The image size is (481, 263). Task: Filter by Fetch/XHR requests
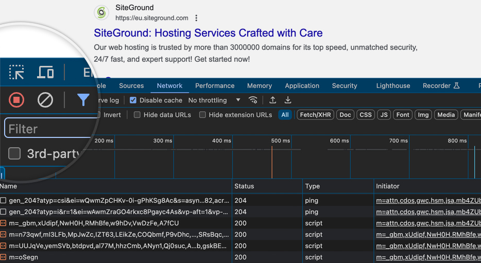pyautogui.click(x=315, y=115)
